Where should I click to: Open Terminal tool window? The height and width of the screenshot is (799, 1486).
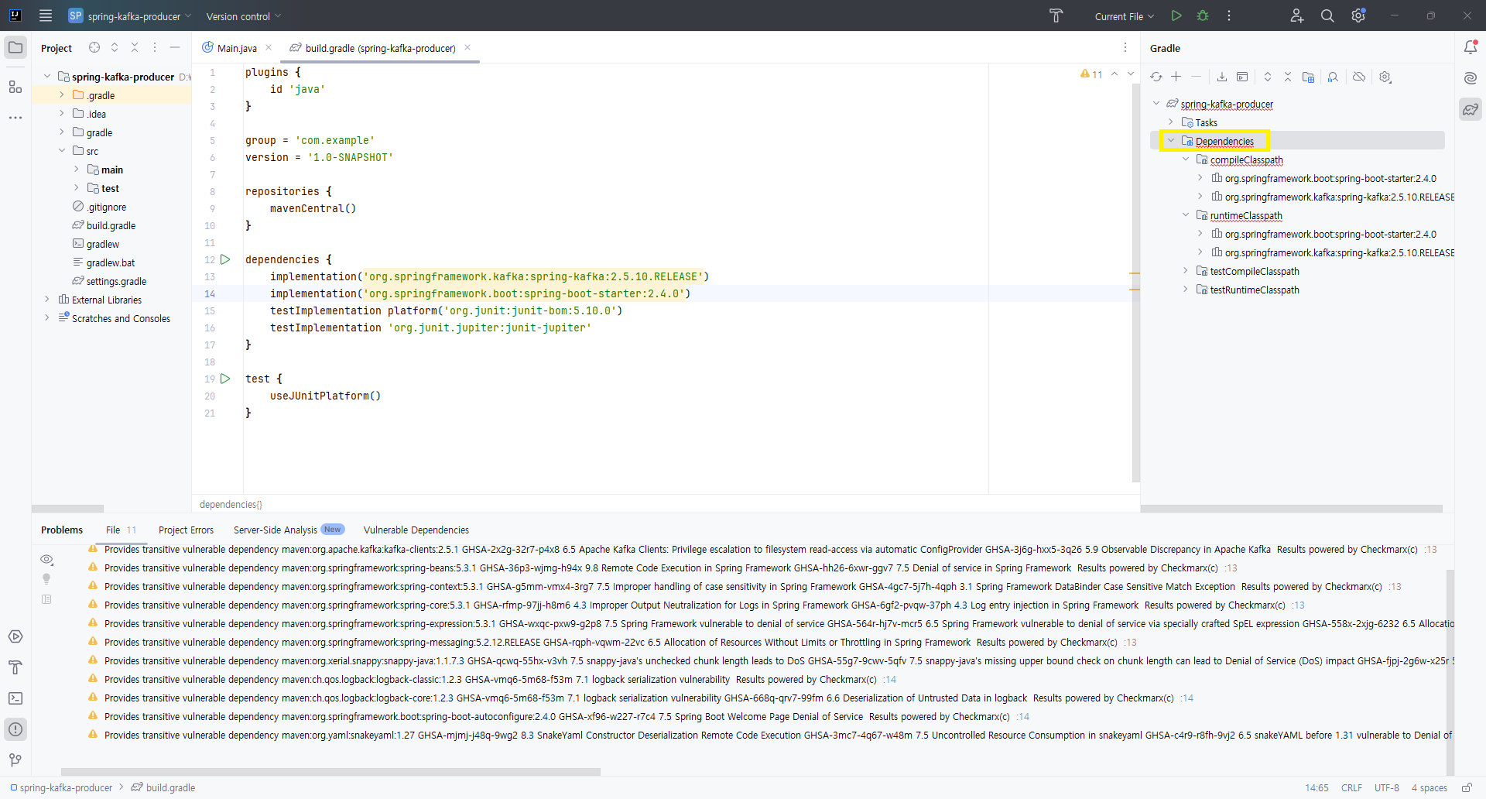15,698
